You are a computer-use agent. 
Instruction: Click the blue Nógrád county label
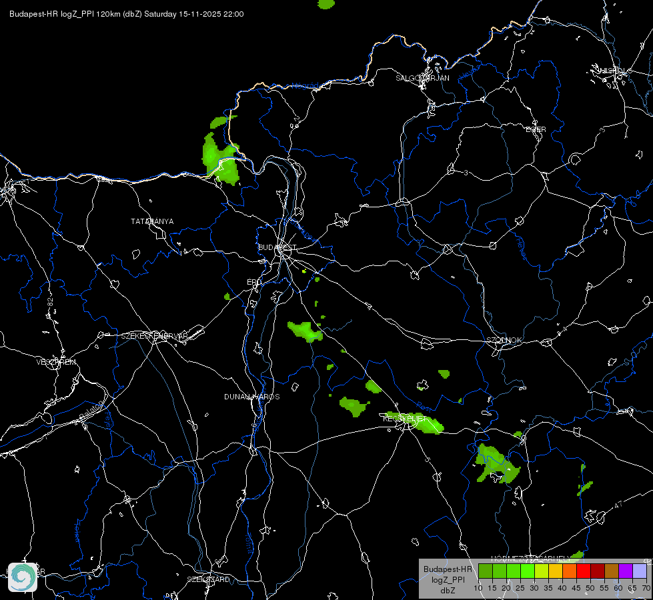[x=305, y=86]
